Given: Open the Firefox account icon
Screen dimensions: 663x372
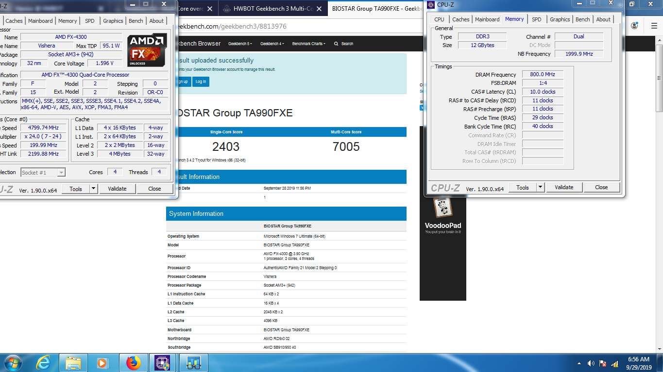Looking at the screenshot, I should [x=634, y=26].
